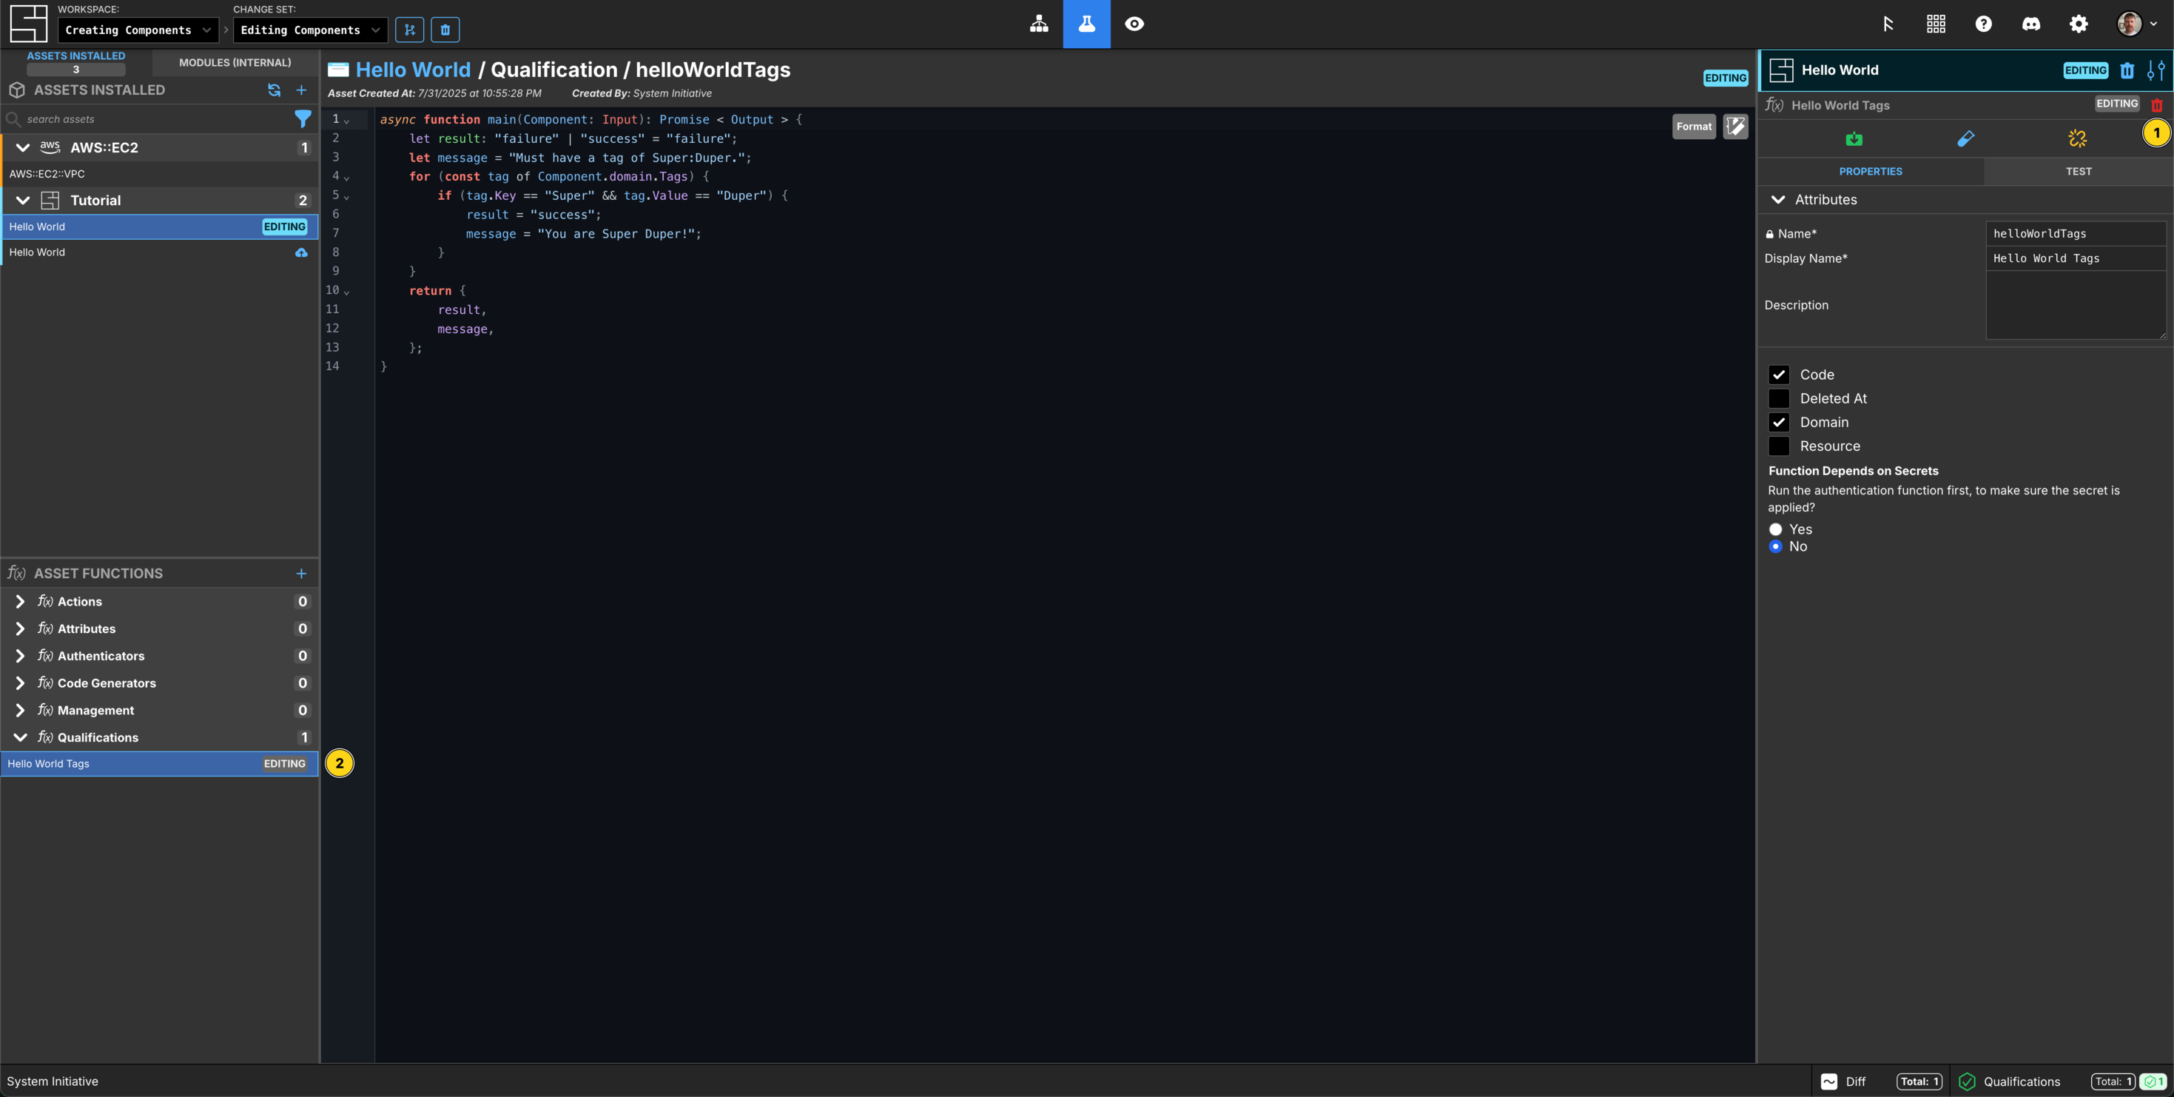2174x1097 pixels.
Task: Click the Display Name input field
Action: click(x=2076, y=258)
